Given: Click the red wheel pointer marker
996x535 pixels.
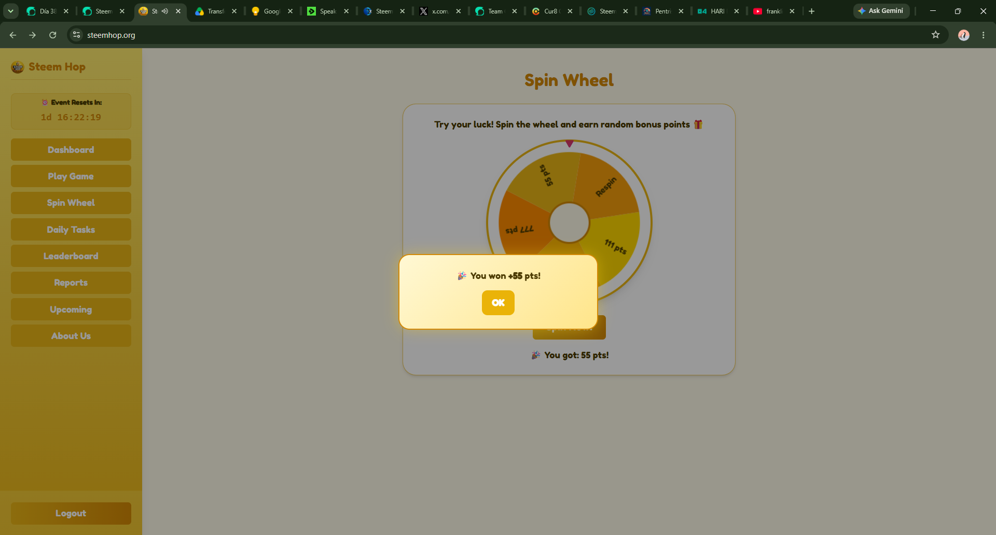Looking at the screenshot, I should 570,144.
